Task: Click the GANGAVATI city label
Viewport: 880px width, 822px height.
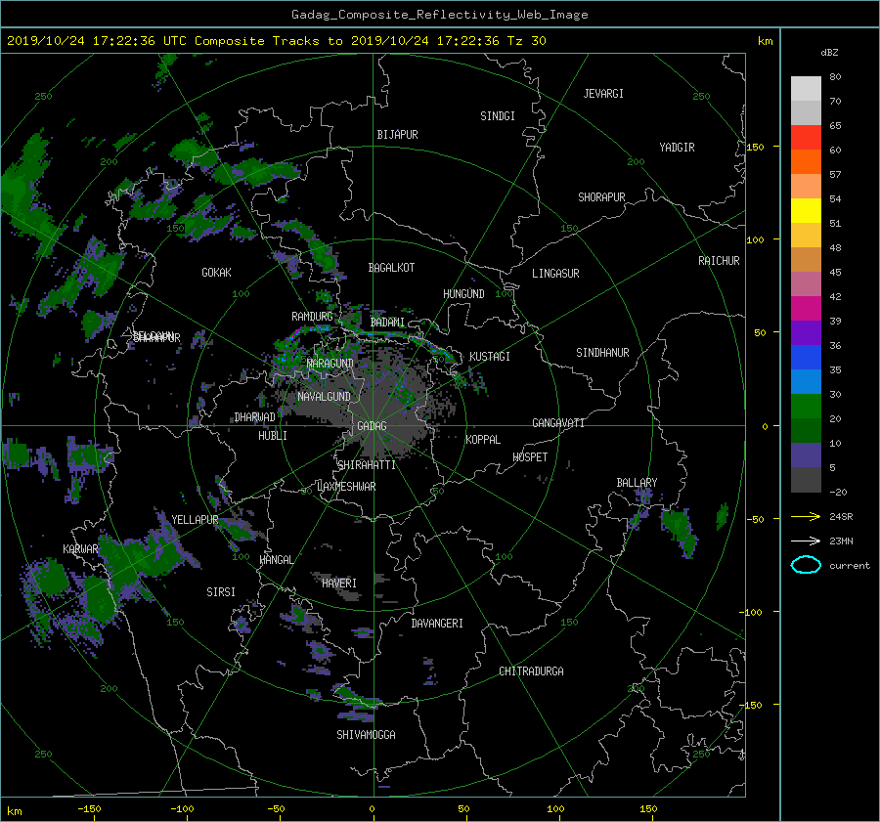Action: point(558,423)
